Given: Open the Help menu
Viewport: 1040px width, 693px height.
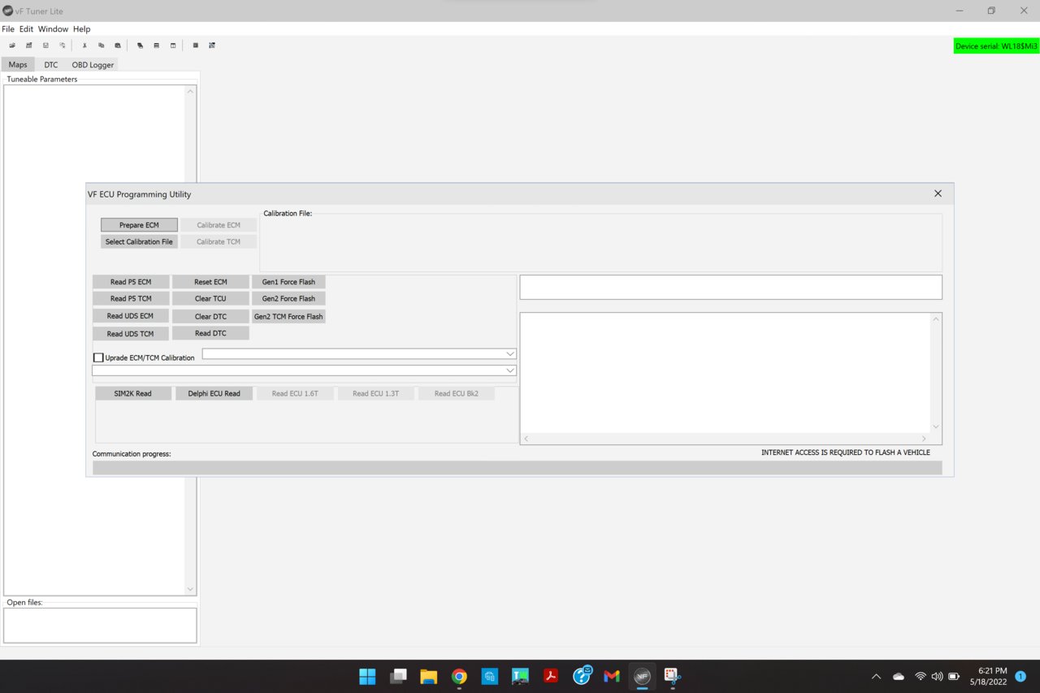Looking at the screenshot, I should click(x=81, y=29).
